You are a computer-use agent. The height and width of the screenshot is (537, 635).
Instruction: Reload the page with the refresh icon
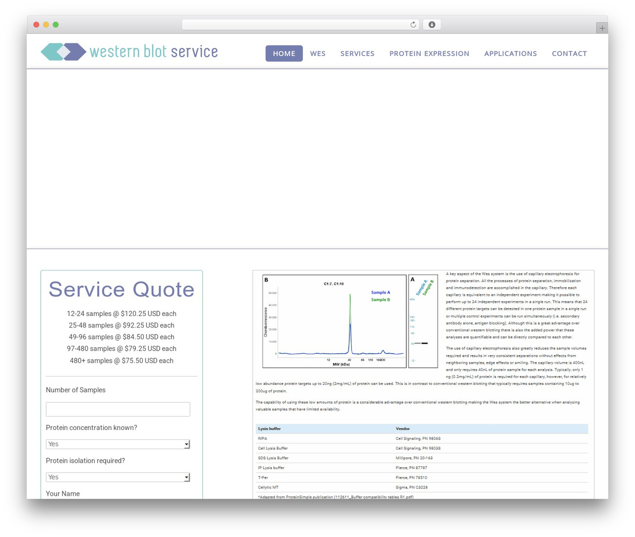click(413, 25)
